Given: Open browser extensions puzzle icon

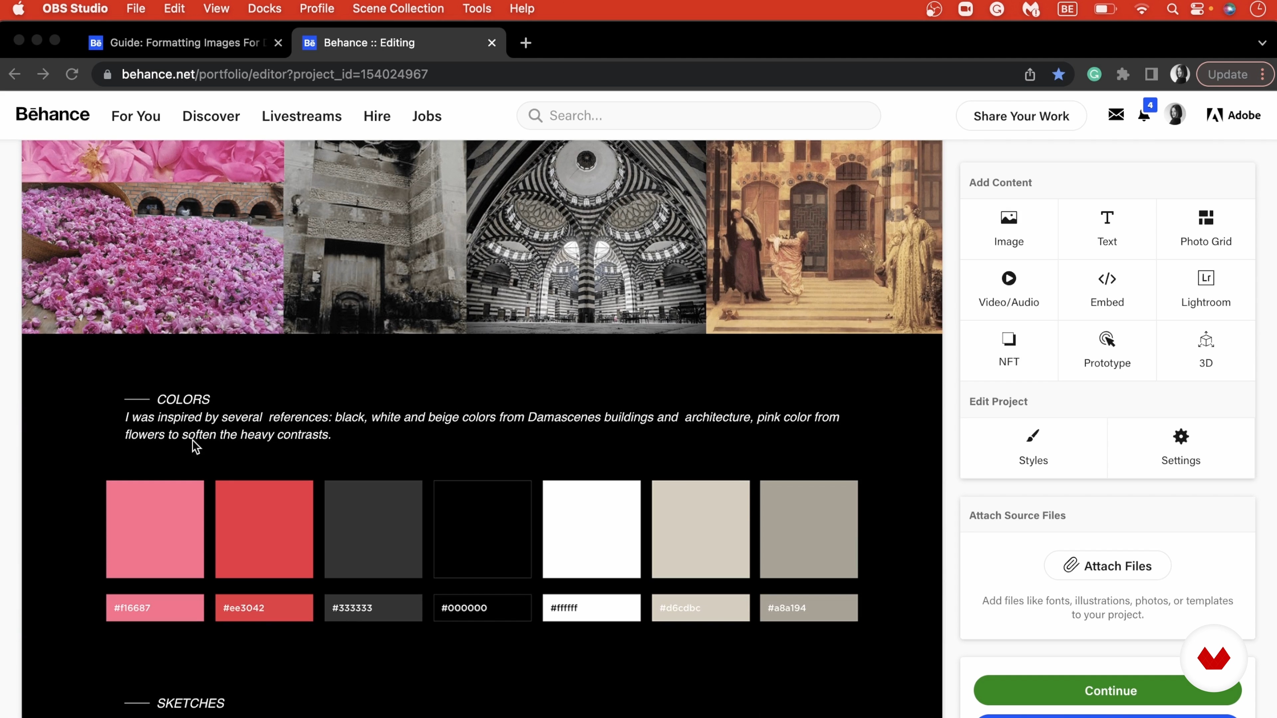Looking at the screenshot, I should coord(1122,74).
